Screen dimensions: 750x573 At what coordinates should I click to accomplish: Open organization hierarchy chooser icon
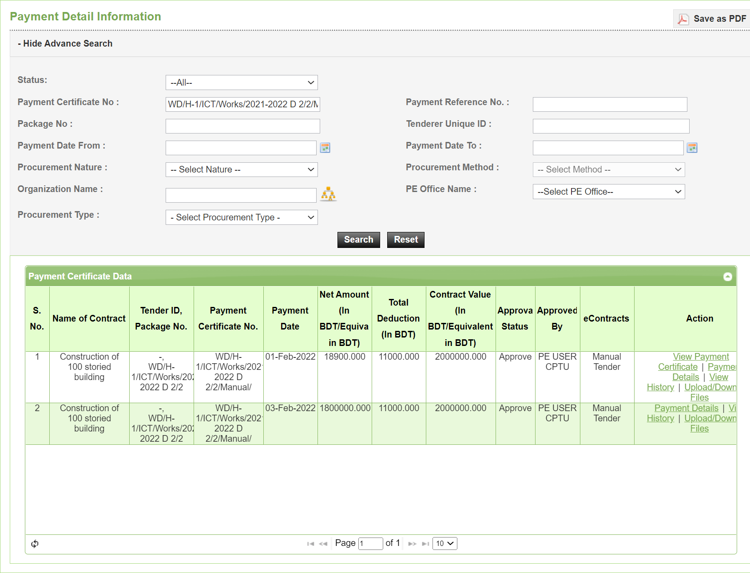pos(328,194)
